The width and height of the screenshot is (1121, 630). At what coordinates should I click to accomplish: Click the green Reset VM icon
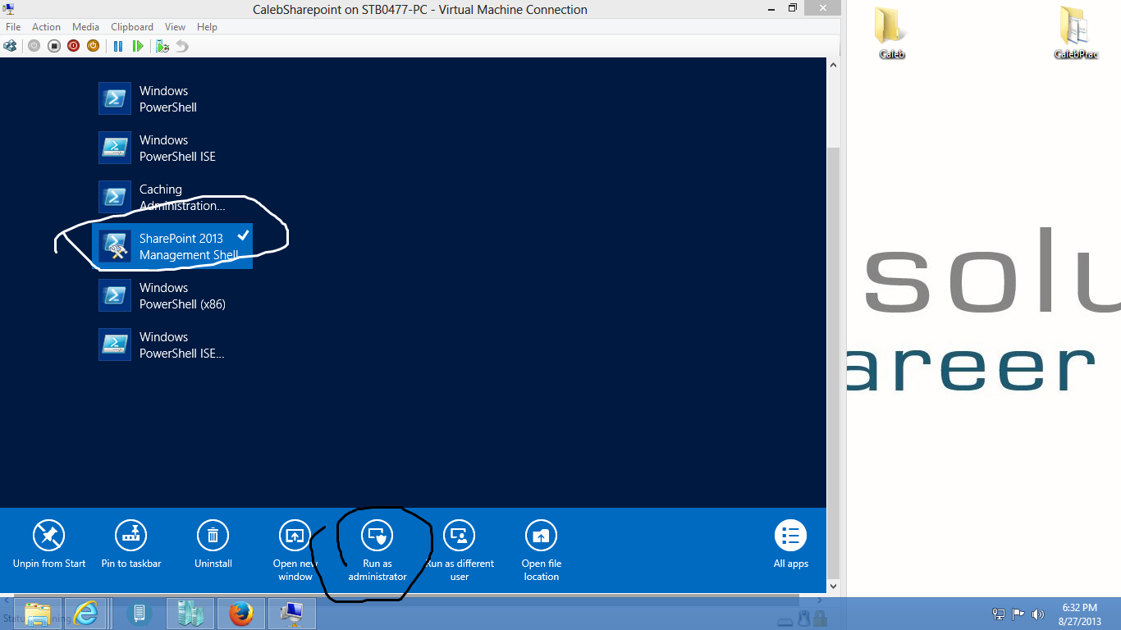[x=138, y=46]
